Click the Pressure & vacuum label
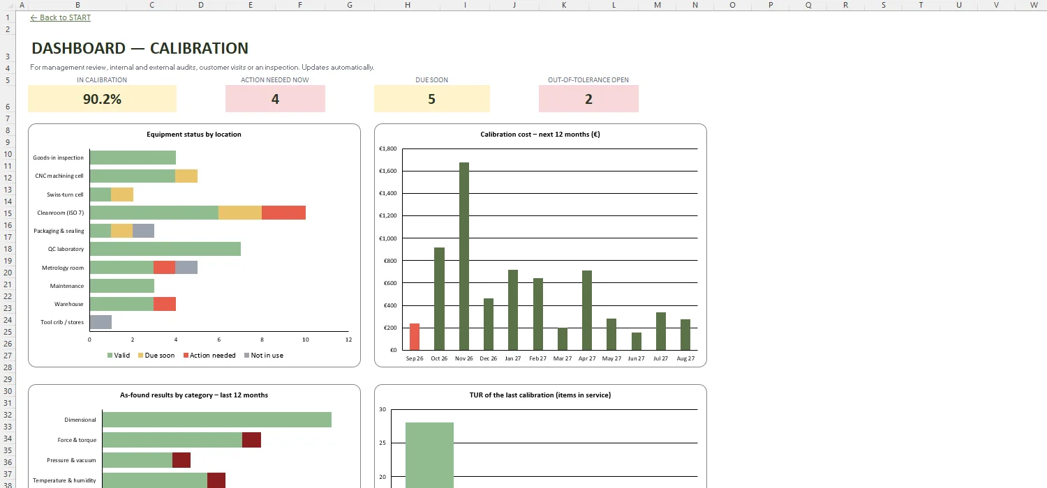Screen dimensions: 1047x488 coord(72,460)
